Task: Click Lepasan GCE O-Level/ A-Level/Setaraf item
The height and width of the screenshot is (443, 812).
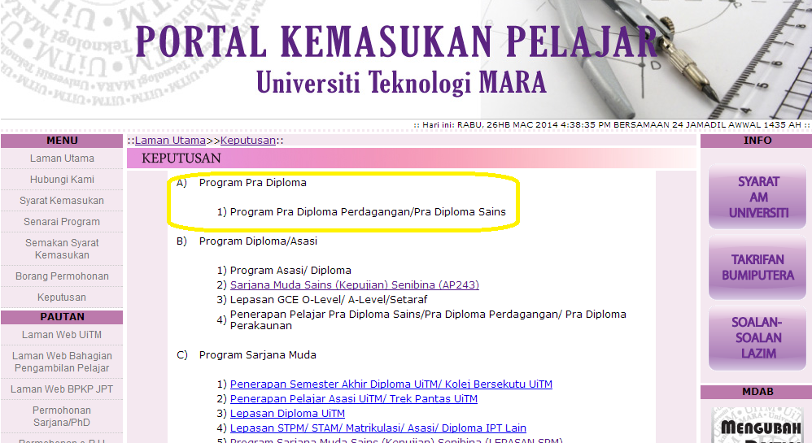Action: click(x=329, y=299)
